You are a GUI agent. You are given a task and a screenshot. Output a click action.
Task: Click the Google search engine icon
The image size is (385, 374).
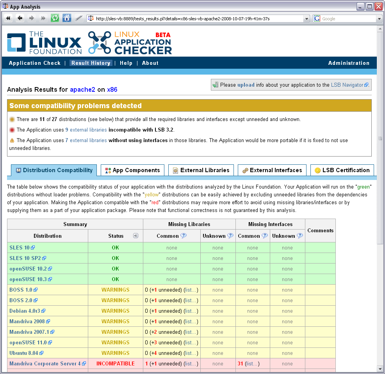[x=317, y=18]
